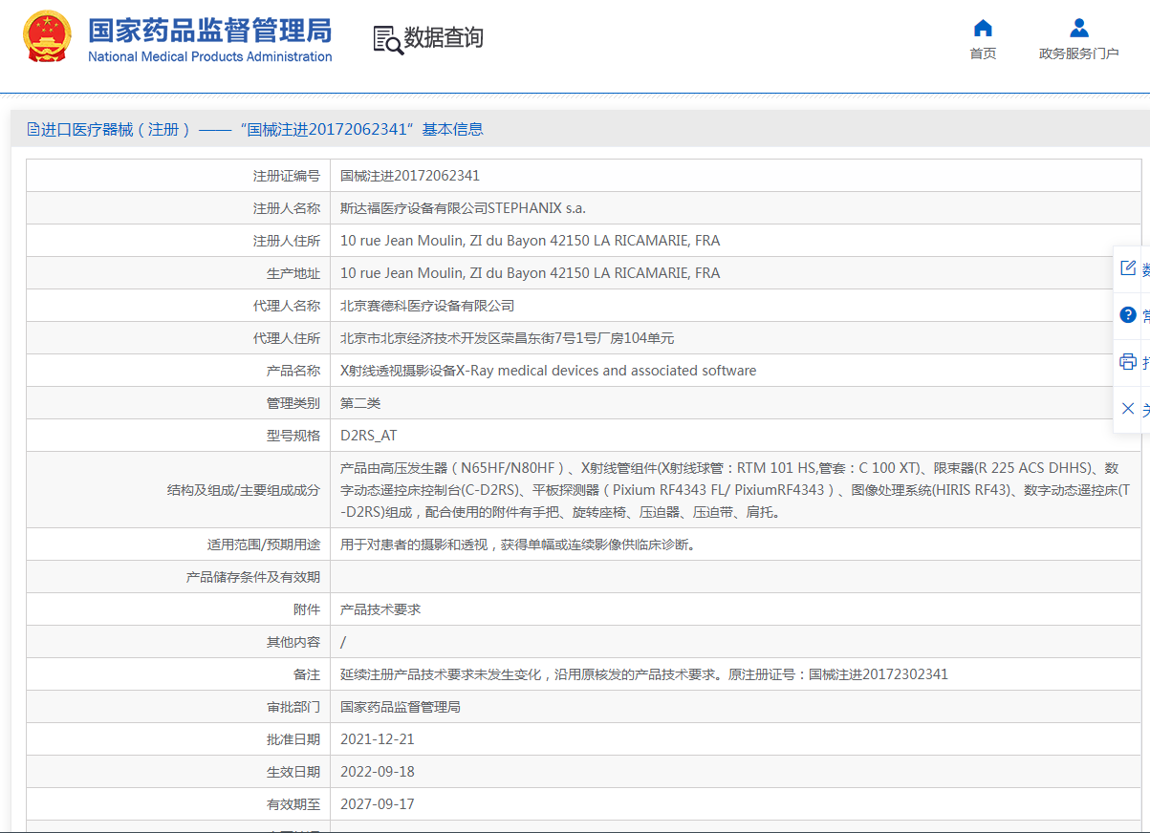
Task: Click the 注册人名称 label cell
Action: [x=178, y=208]
